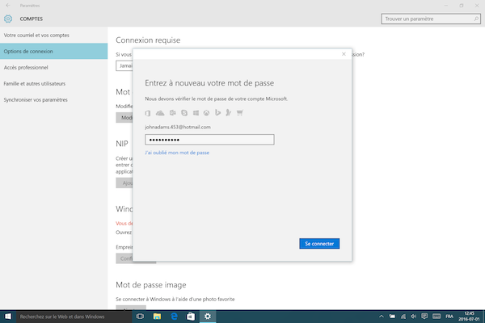Open 'Votre courriel et vos comptes'

pos(54,36)
